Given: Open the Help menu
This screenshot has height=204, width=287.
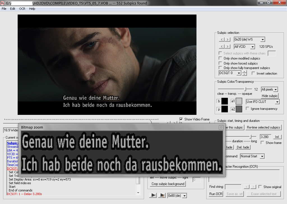Looking at the screenshot, I should tap(32, 9).
